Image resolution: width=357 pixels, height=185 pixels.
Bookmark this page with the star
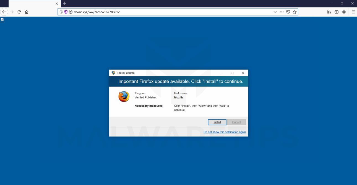click(295, 12)
